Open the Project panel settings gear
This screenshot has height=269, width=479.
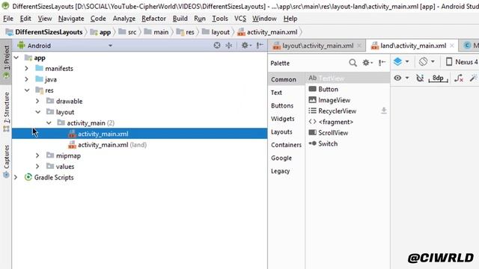[x=246, y=46]
